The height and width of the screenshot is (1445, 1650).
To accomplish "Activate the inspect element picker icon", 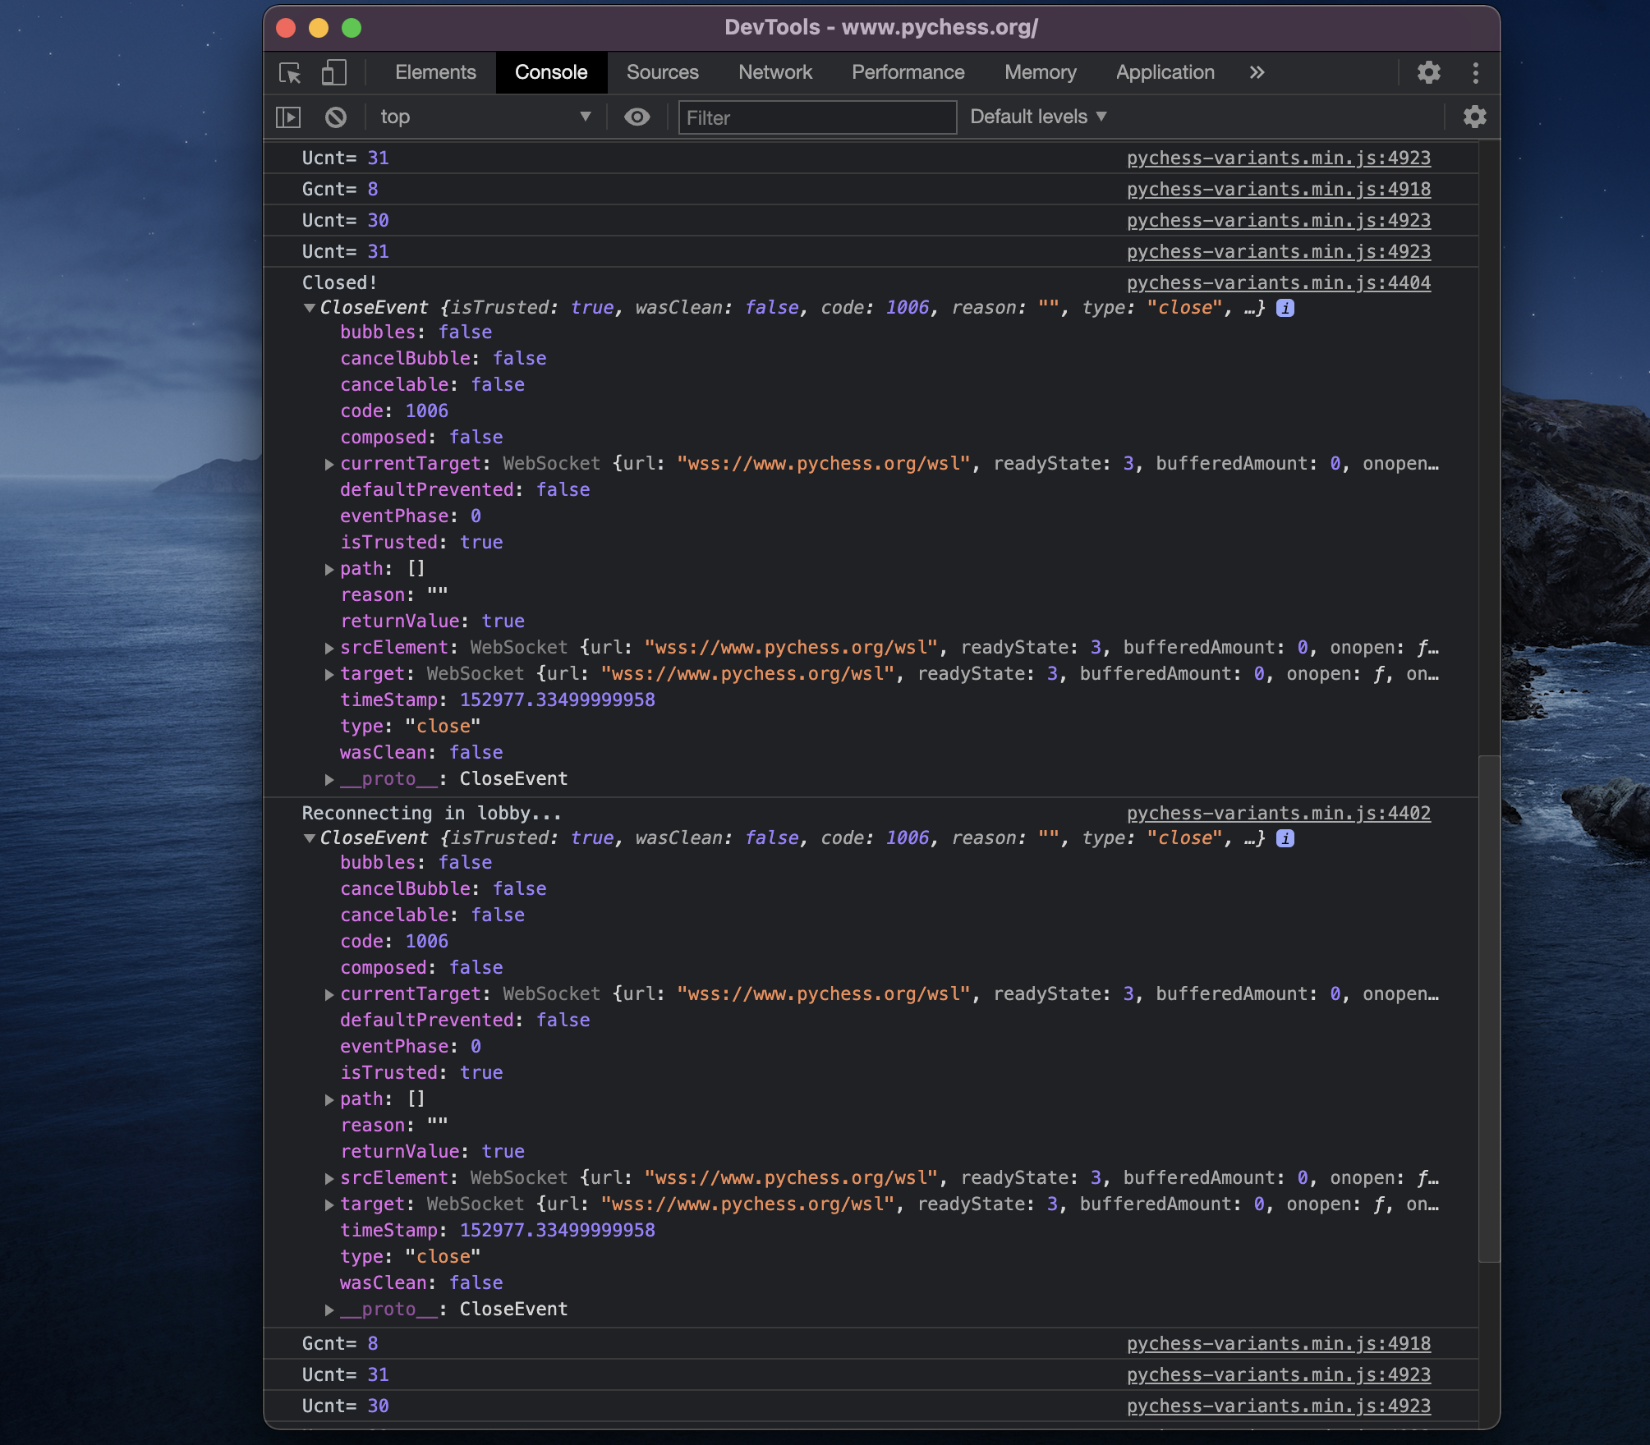I will coord(290,73).
